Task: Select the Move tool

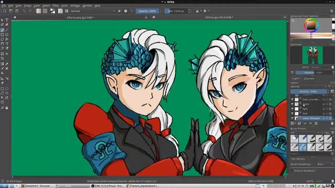Action: point(7,54)
